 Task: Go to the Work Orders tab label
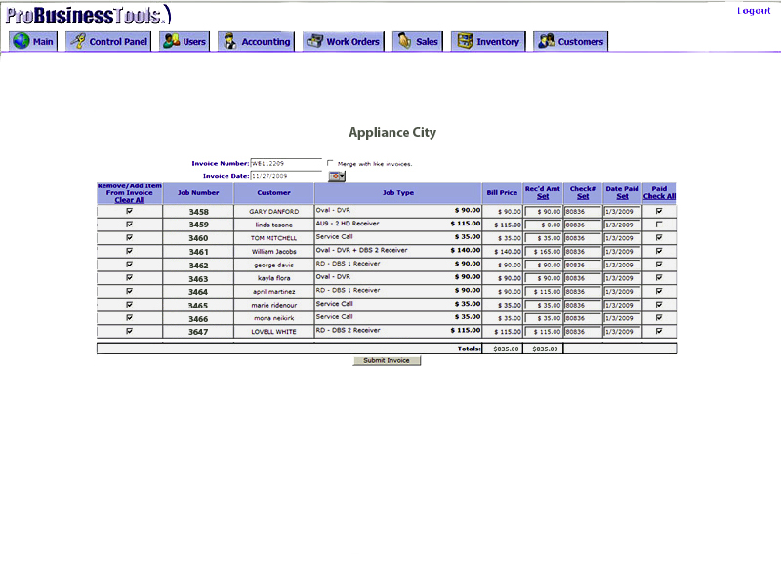[352, 42]
